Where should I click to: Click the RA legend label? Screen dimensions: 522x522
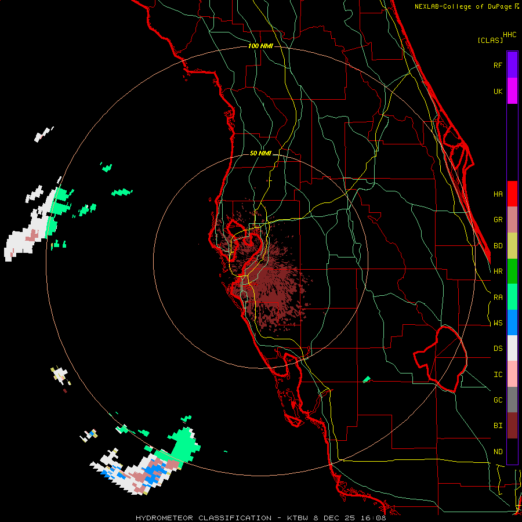coord(498,298)
